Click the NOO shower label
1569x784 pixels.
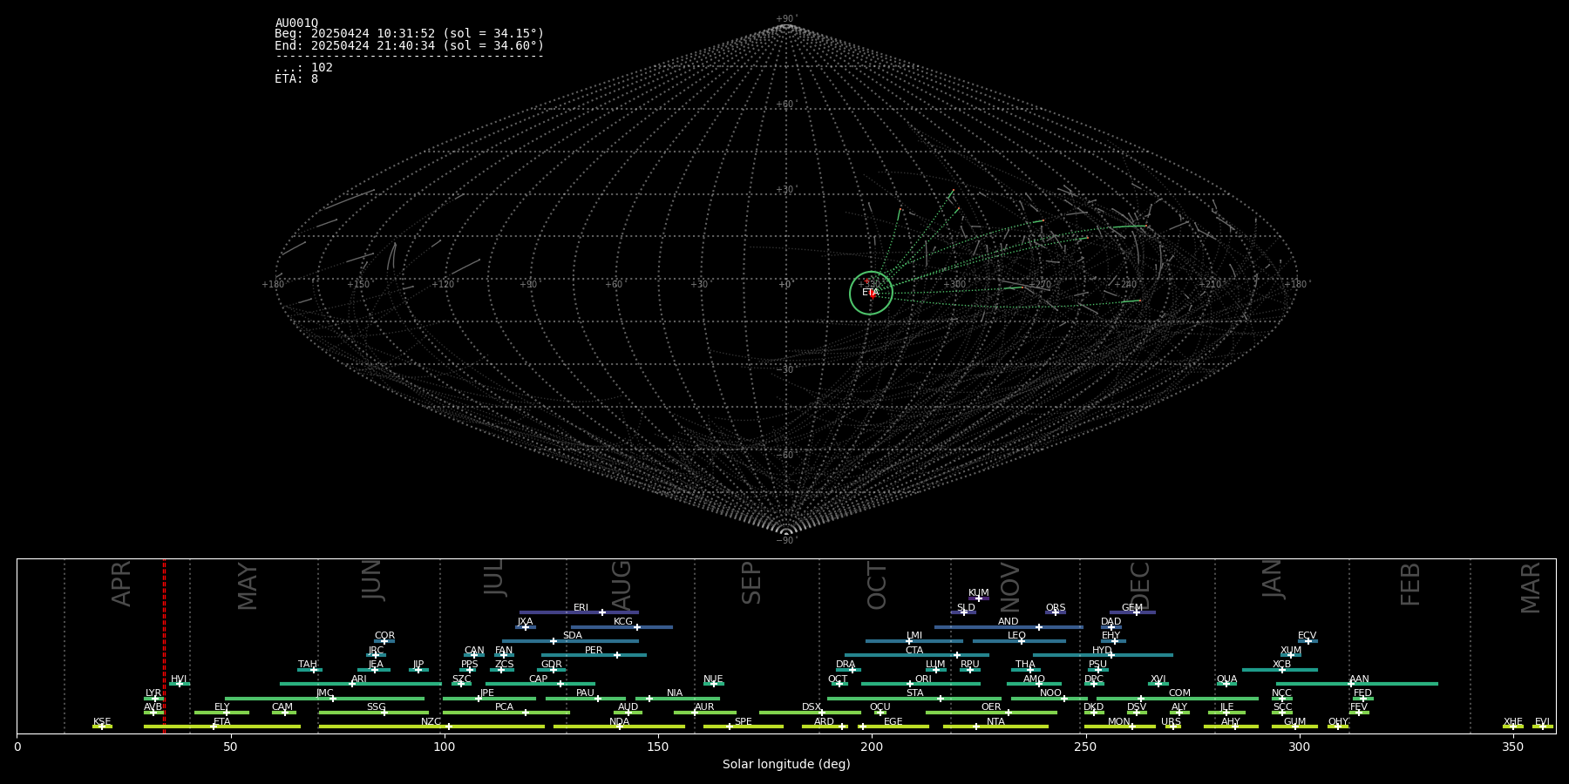point(1050,693)
